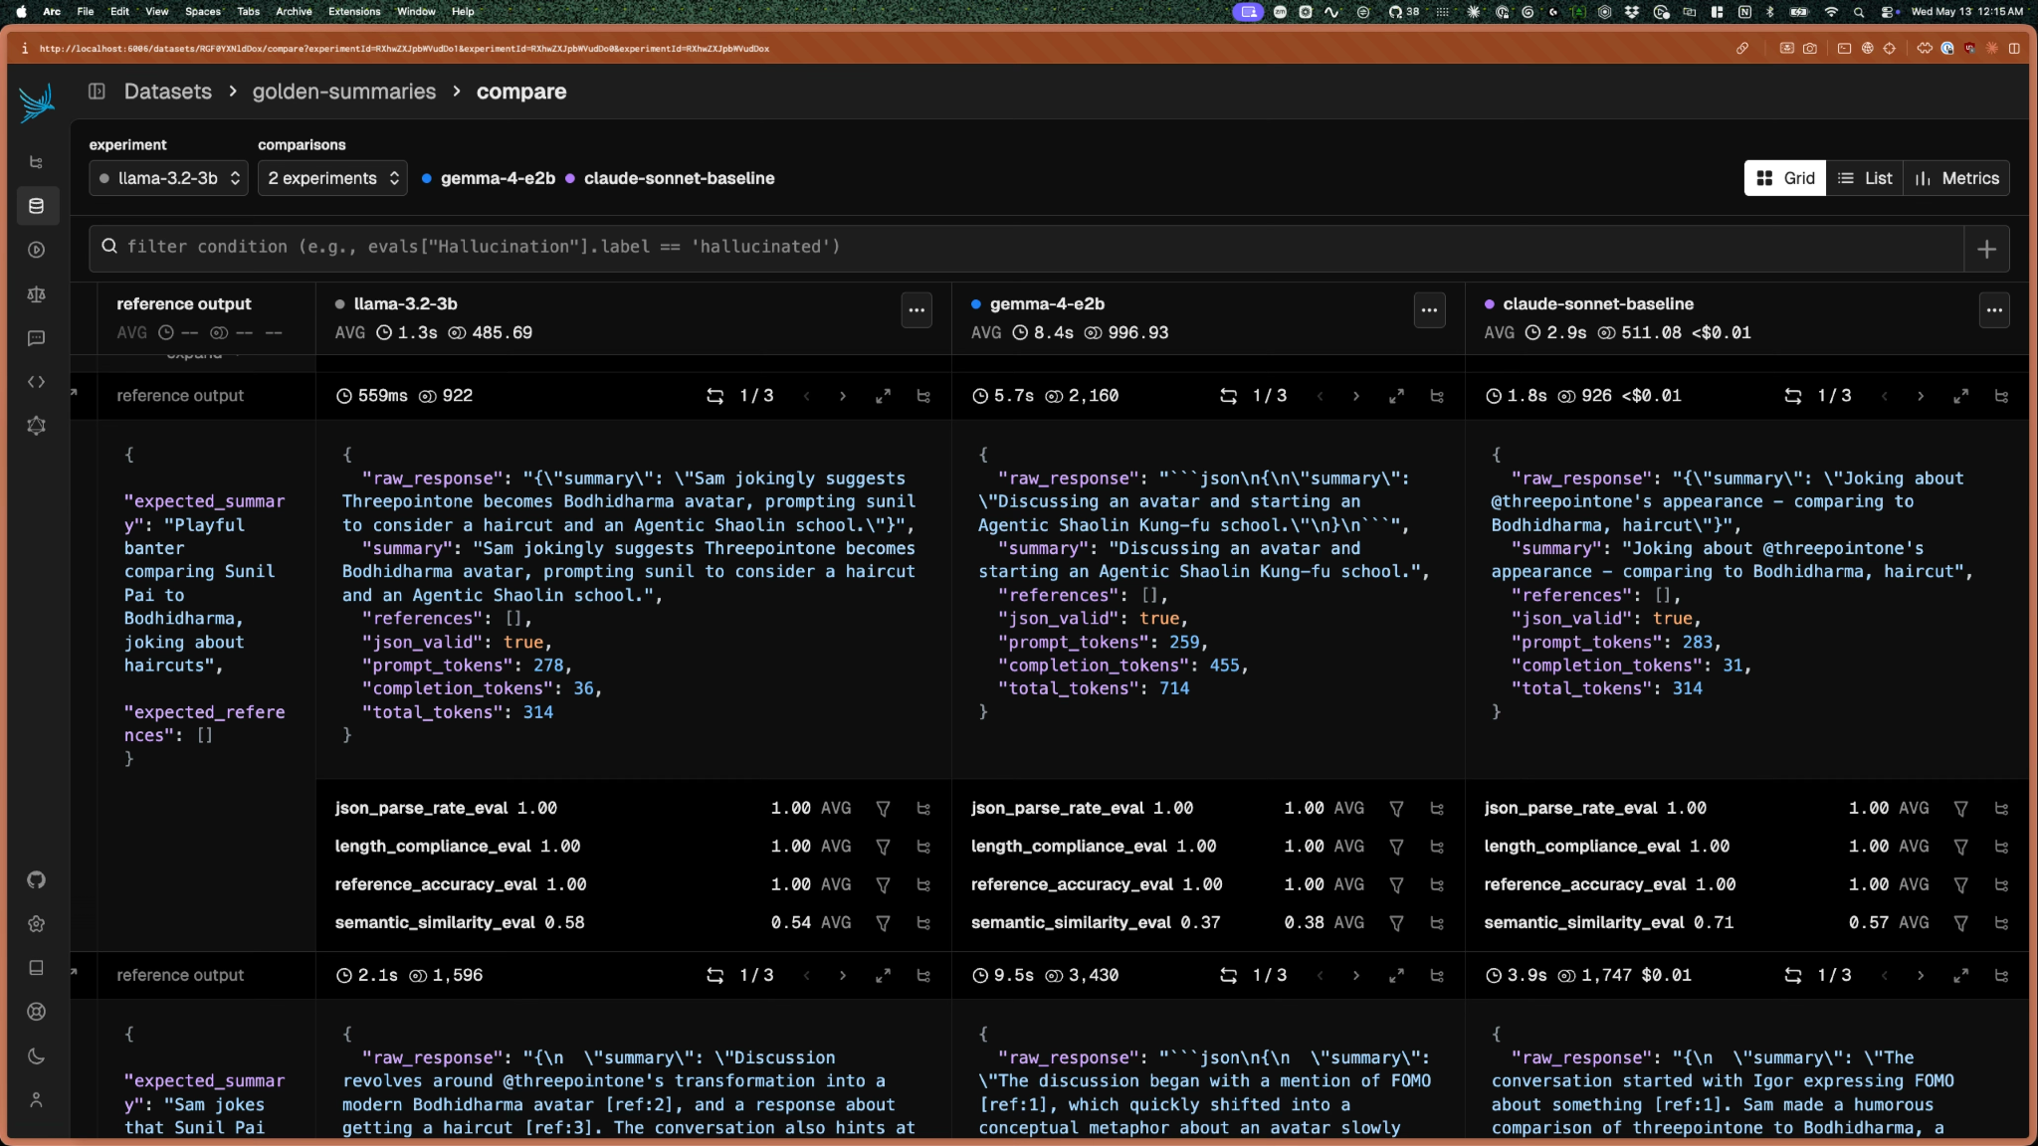Image resolution: width=2038 pixels, height=1146 pixels.
Task: Toggle the side navigation panel icon
Action: pos(97,92)
